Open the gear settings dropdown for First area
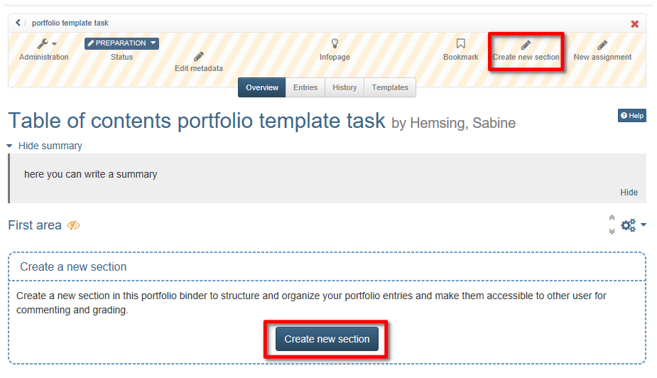The width and height of the screenshot is (657, 378). pos(633,225)
